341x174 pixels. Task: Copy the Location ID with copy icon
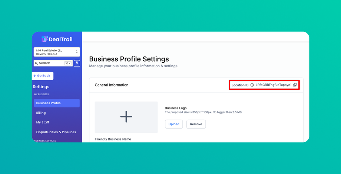295,85
